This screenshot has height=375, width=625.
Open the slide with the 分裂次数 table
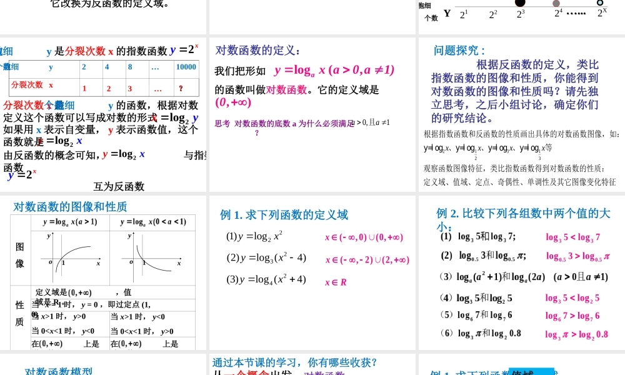pyautogui.click(x=103, y=115)
